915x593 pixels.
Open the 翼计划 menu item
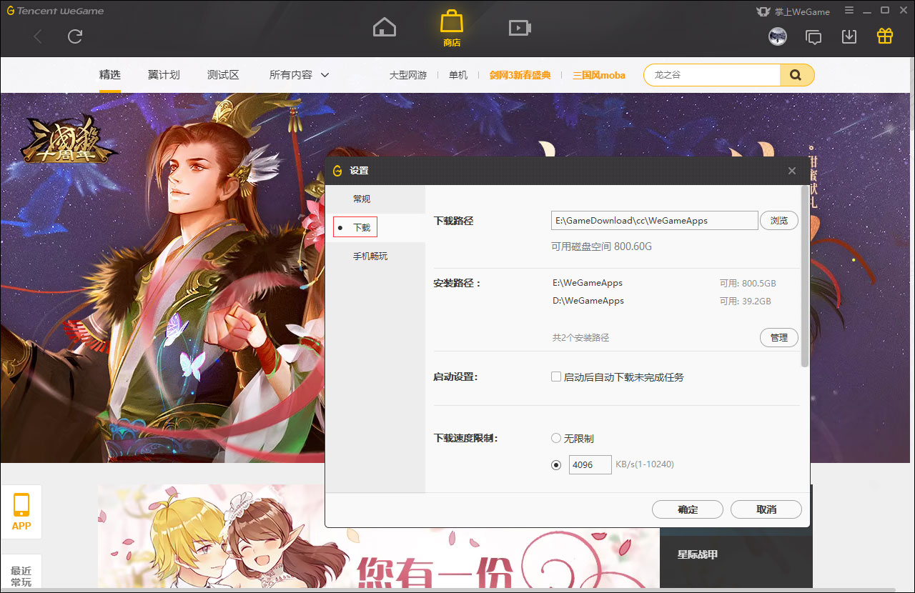click(x=163, y=74)
